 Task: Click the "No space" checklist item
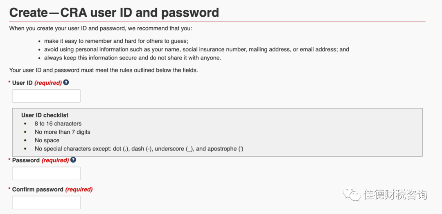(47, 140)
